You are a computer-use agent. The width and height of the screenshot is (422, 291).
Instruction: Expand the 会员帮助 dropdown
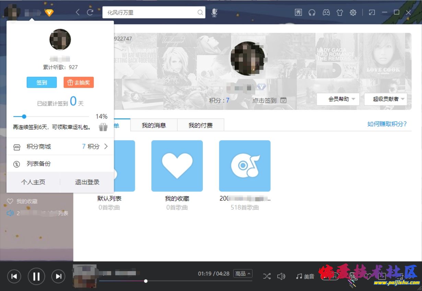tap(338, 99)
